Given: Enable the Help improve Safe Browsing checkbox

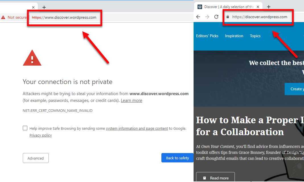Looking at the screenshot, I should (25, 128).
